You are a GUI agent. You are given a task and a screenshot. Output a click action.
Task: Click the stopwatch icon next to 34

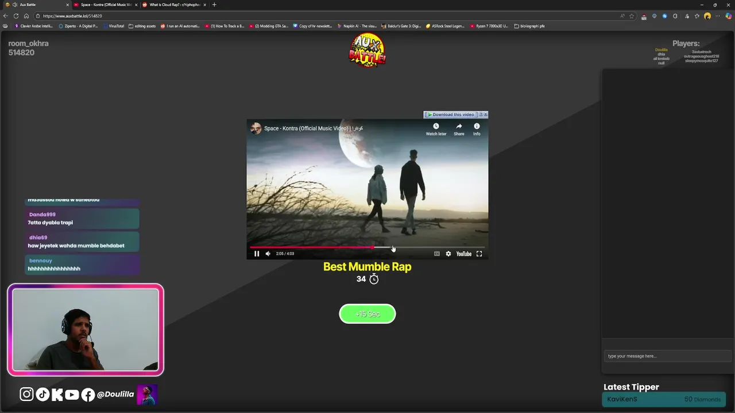(x=374, y=279)
